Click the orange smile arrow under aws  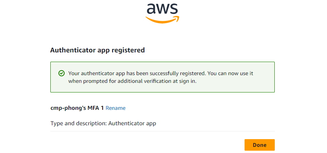coord(162,20)
